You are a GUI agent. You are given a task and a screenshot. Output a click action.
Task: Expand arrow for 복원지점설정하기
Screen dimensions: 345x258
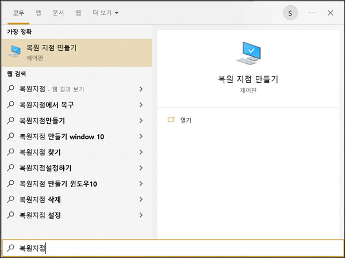(141, 168)
